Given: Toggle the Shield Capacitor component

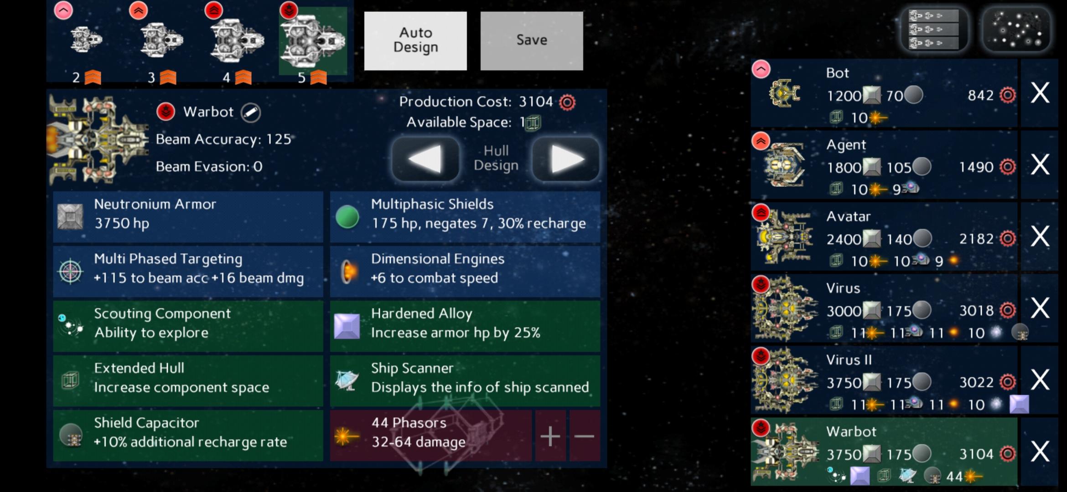Looking at the screenshot, I should pos(188,436).
